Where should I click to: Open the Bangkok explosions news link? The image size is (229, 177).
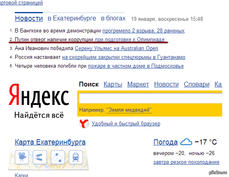tap(144, 31)
